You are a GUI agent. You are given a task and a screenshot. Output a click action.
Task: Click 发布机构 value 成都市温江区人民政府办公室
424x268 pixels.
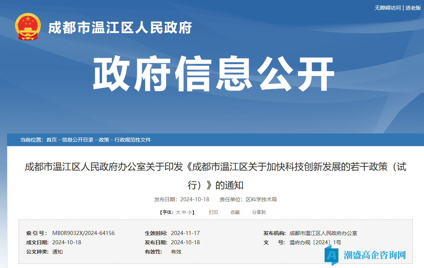pos(324,233)
